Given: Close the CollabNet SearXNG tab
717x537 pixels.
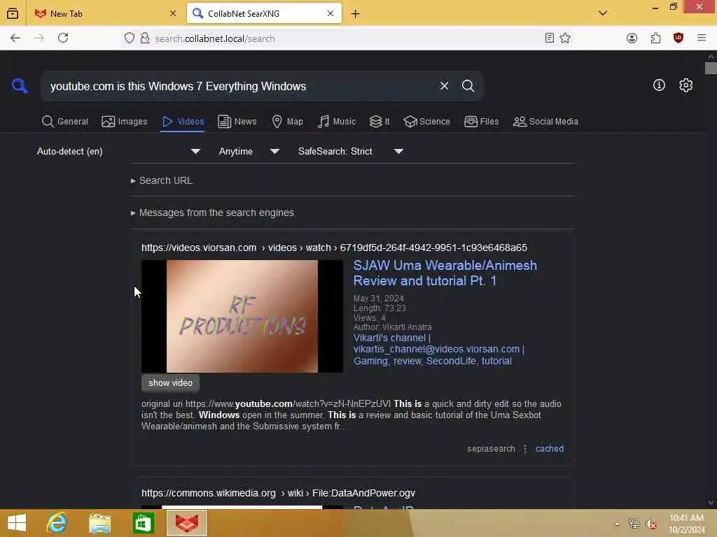Looking at the screenshot, I should point(330,14).
